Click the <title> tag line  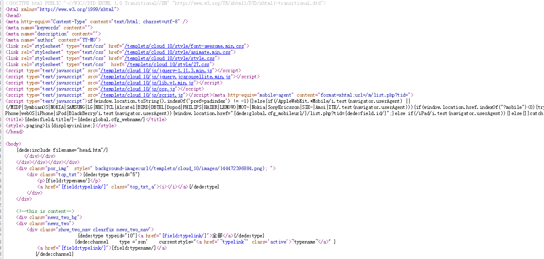click(86, 120)
